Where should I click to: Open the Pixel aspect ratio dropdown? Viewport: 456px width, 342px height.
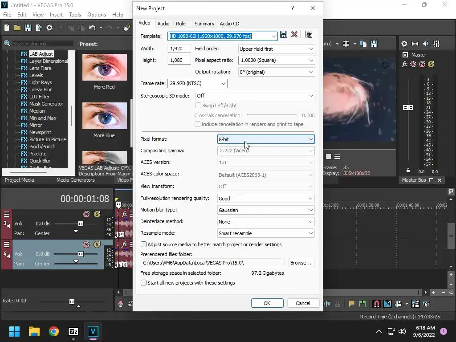[276, 60]
